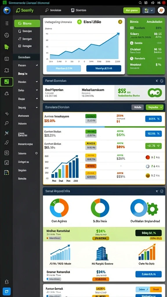Click the dark blue button below line chart
This screenshot has height=297, width=167.
(x=104, y=68)
